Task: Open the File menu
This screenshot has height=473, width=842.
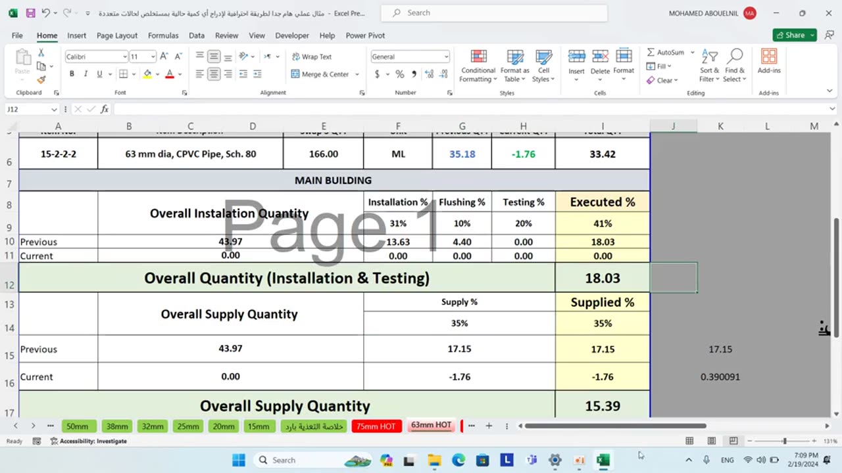Action: tap(17, 35)
